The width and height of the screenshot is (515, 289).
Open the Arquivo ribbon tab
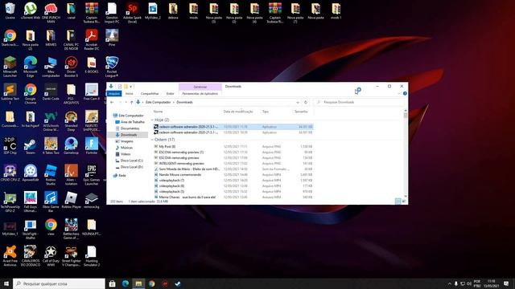pyautogui.click(x=114, y=94)
